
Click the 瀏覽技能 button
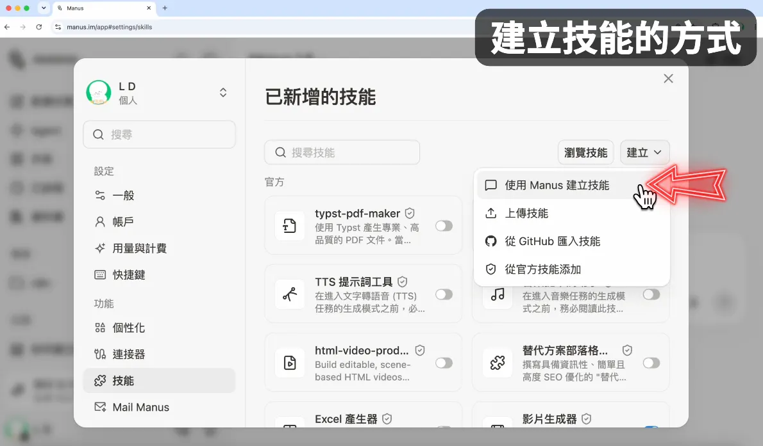pyautogui.click(x=585, y=152)
